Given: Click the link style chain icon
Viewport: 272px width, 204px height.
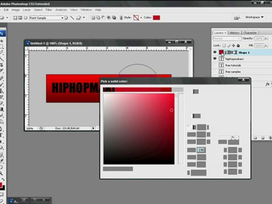Looking at the screenshot, I should tap(121, 18).
